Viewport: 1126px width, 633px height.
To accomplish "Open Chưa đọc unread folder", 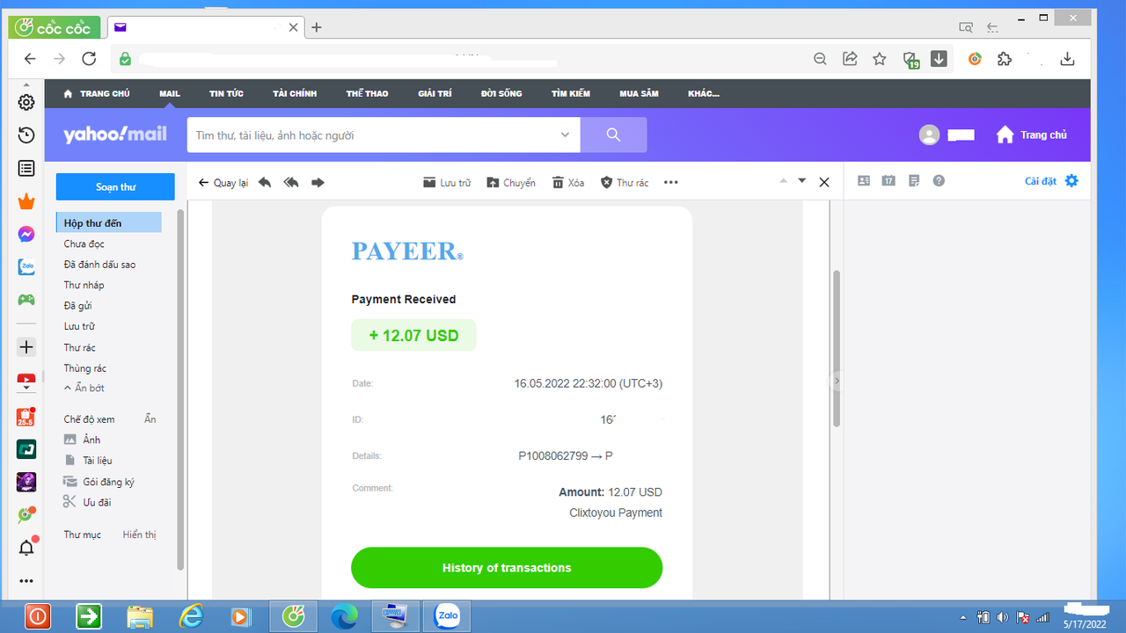I will [x=84, y=244].
